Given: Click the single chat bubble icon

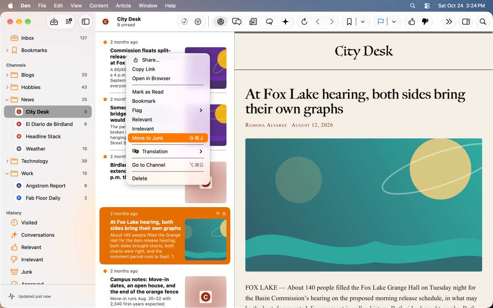Looking at the screenshot, I should [x=269, y=22].
